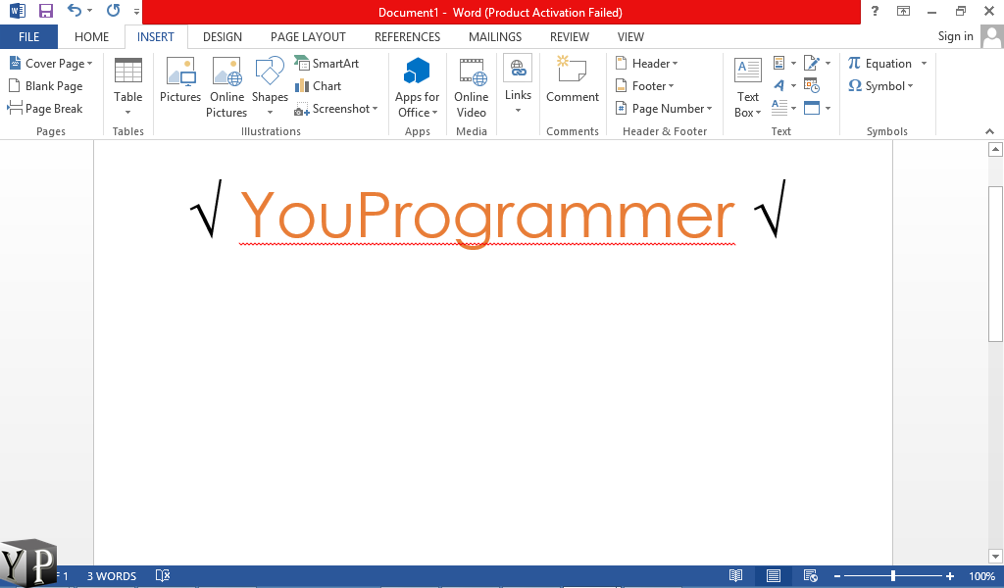Open Microsoft Word Help
Viewport: 1004px width, 588px height.
(875, 11)
